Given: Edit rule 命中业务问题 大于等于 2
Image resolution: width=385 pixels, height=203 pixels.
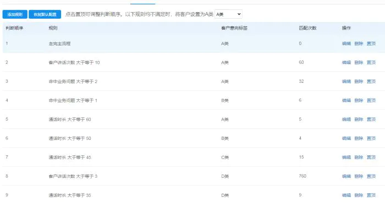Looking at the screenshot, I should pos(346,81).
